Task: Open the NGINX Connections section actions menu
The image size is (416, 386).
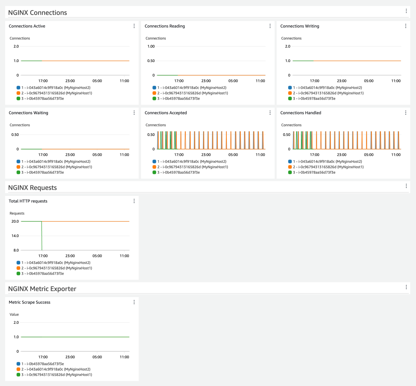Action: coord(406,11)
